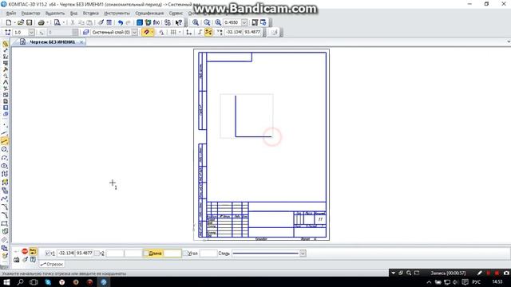Toggle the Длина lock checkbox
The width and height of the screenshot is (511, 287).
click(146, 254)
